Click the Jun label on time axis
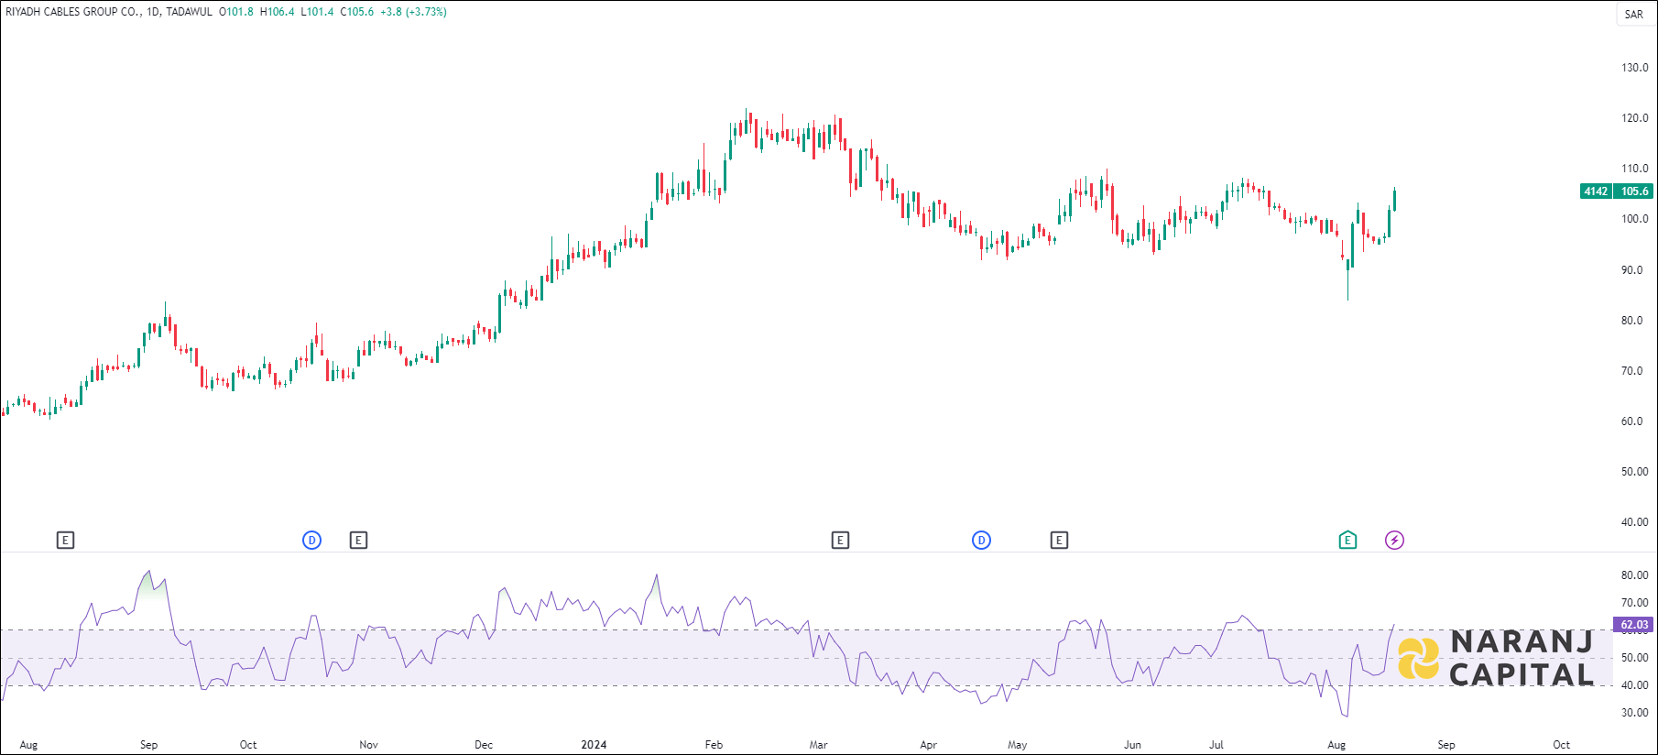The image size is (1658, 755). pos(1132,745)
